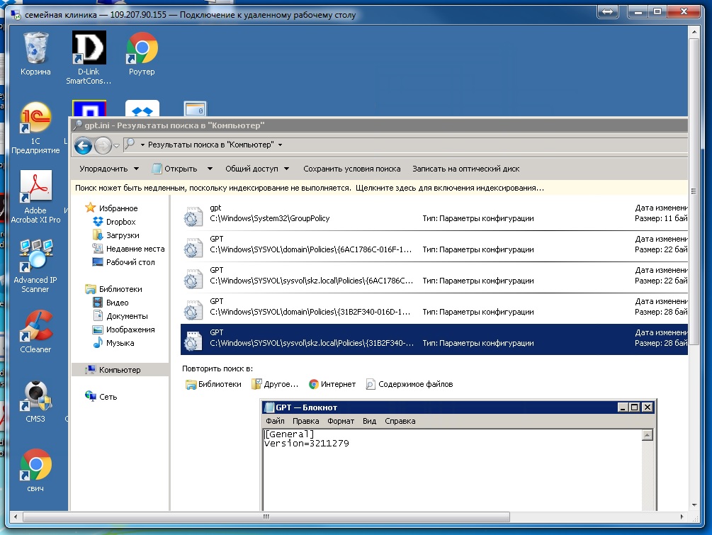Open the Упорядочить dropdown menu

109,169
